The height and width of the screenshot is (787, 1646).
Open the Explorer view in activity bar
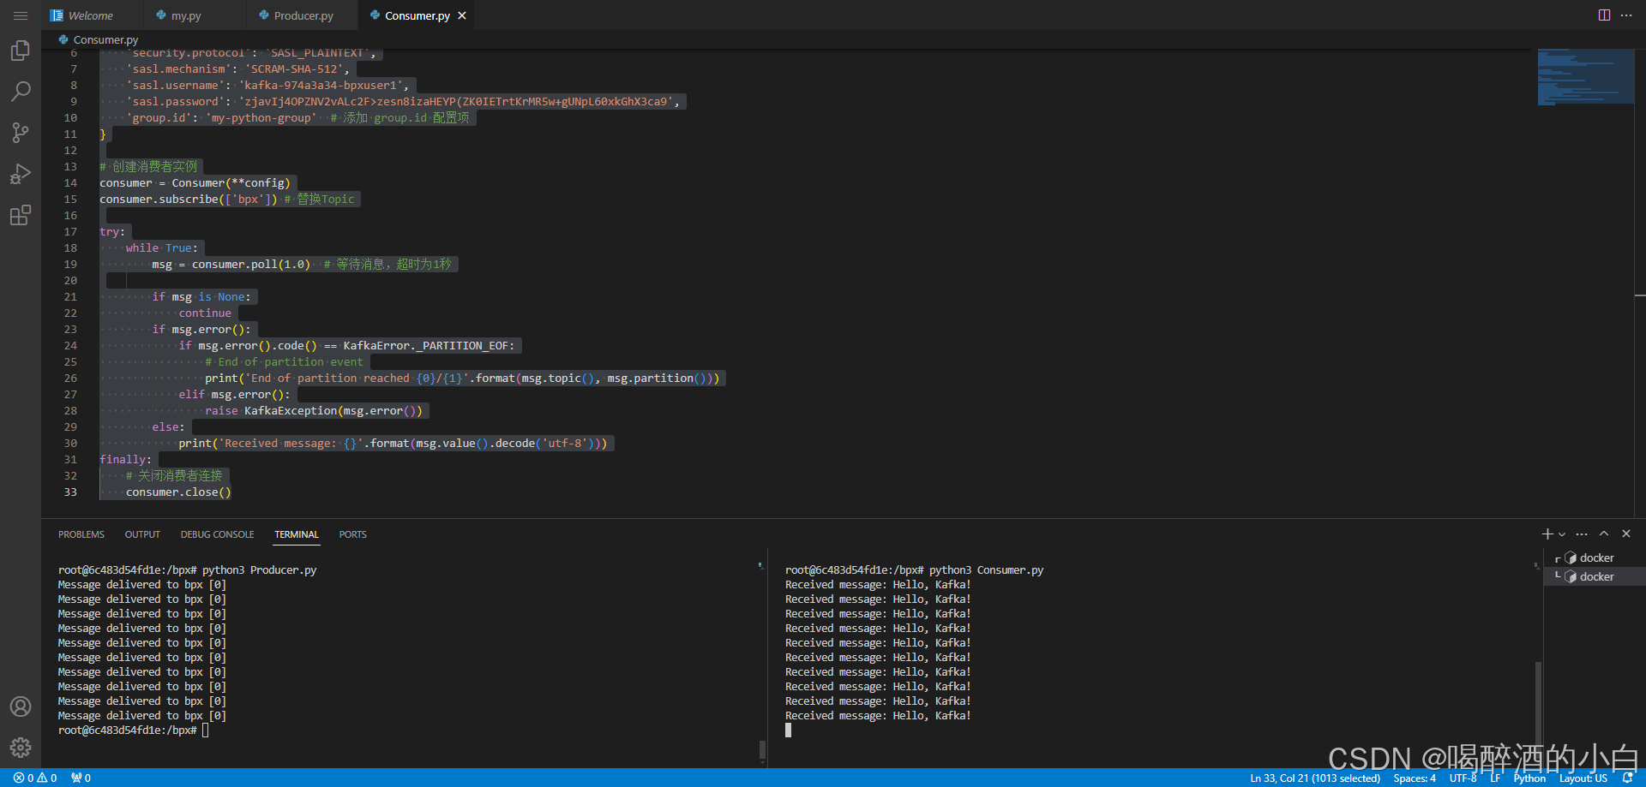(21, 51)
